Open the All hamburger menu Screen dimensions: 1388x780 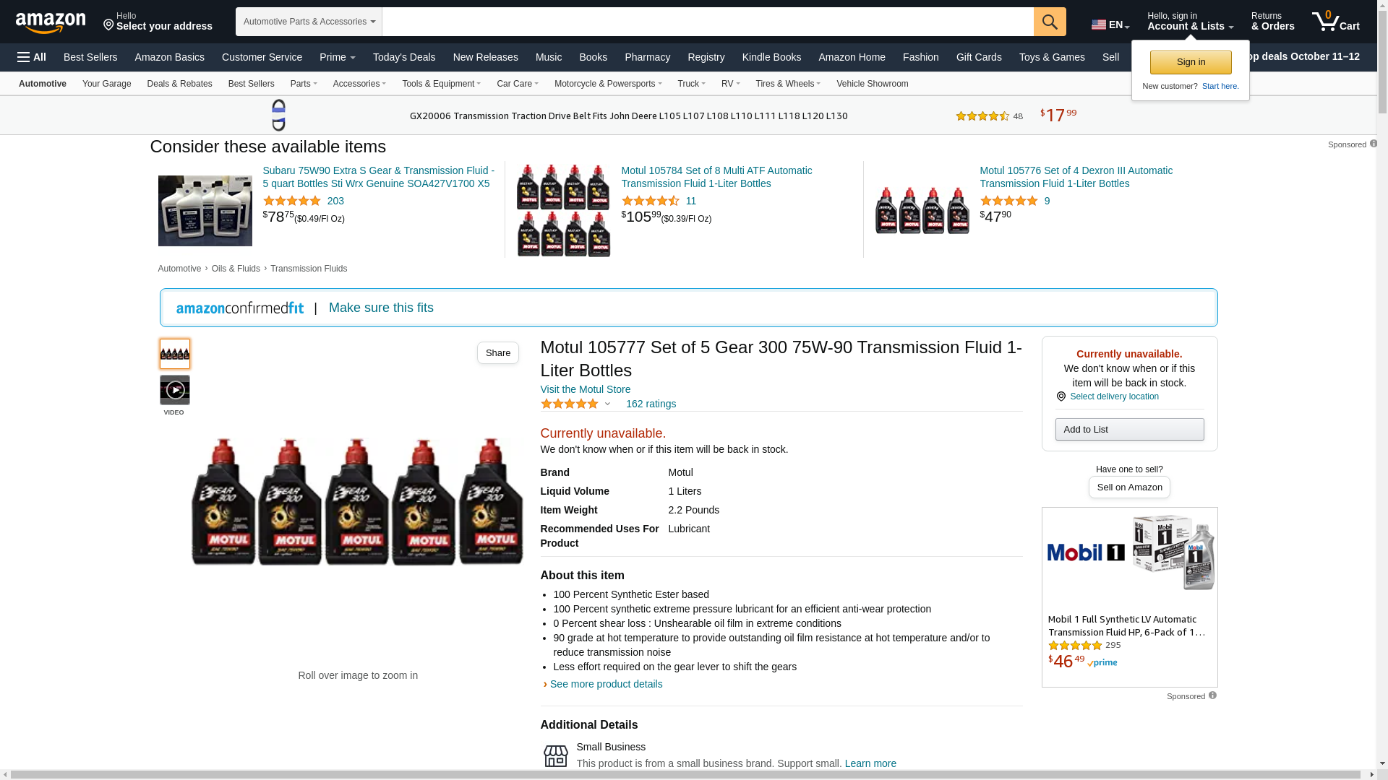(32, 57)
